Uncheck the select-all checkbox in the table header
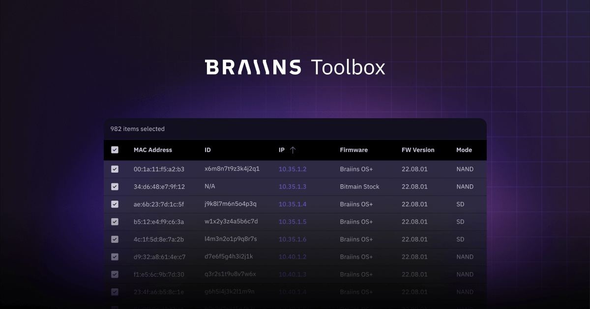The width and height of the screenshot is (590, 309). pyautogui.click(x=115, y=150)
